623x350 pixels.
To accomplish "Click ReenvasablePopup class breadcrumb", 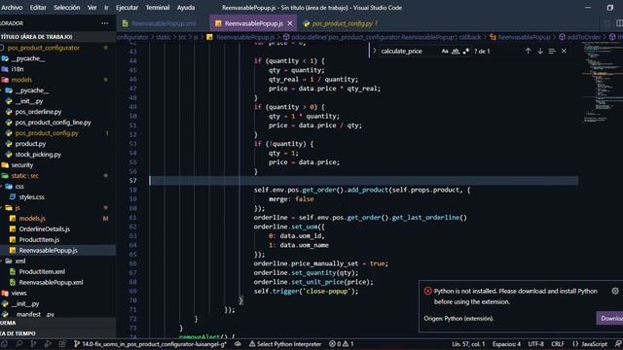I will (524, 37).
